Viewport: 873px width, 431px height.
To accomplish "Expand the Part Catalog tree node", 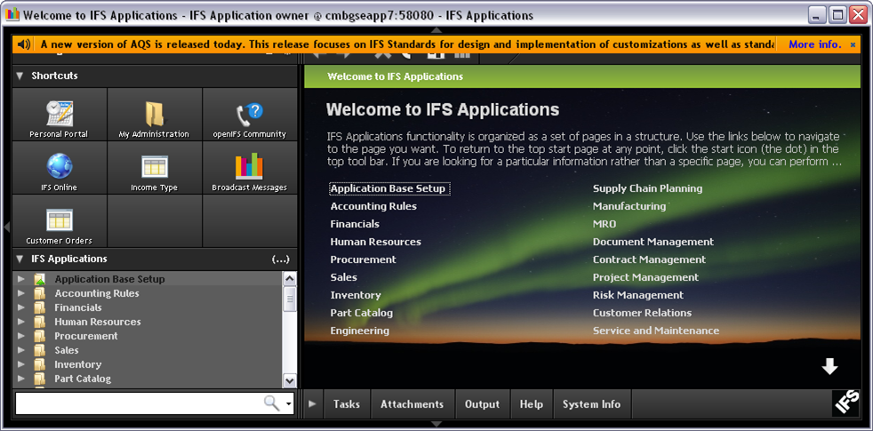I will coord(21,379).
